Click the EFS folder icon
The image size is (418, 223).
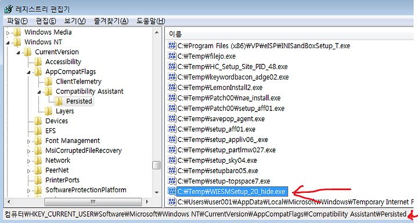(38, 131)
